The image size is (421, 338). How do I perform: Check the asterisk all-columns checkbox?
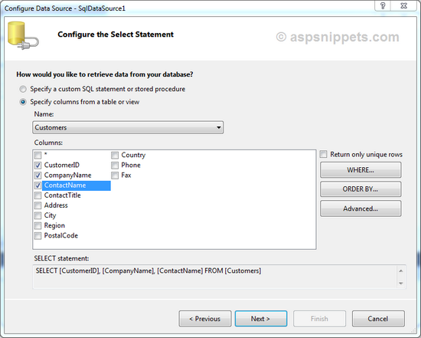point(38,155)
